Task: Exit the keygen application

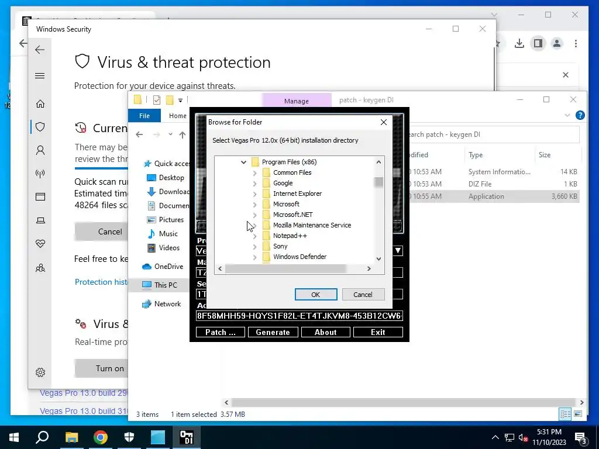Action: point(378,332)
